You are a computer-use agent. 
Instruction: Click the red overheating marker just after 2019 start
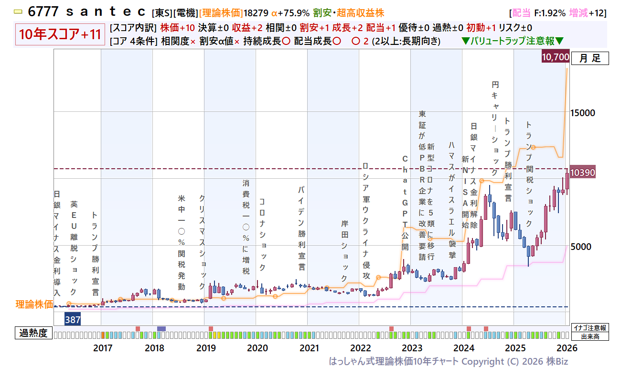(211, 329)
